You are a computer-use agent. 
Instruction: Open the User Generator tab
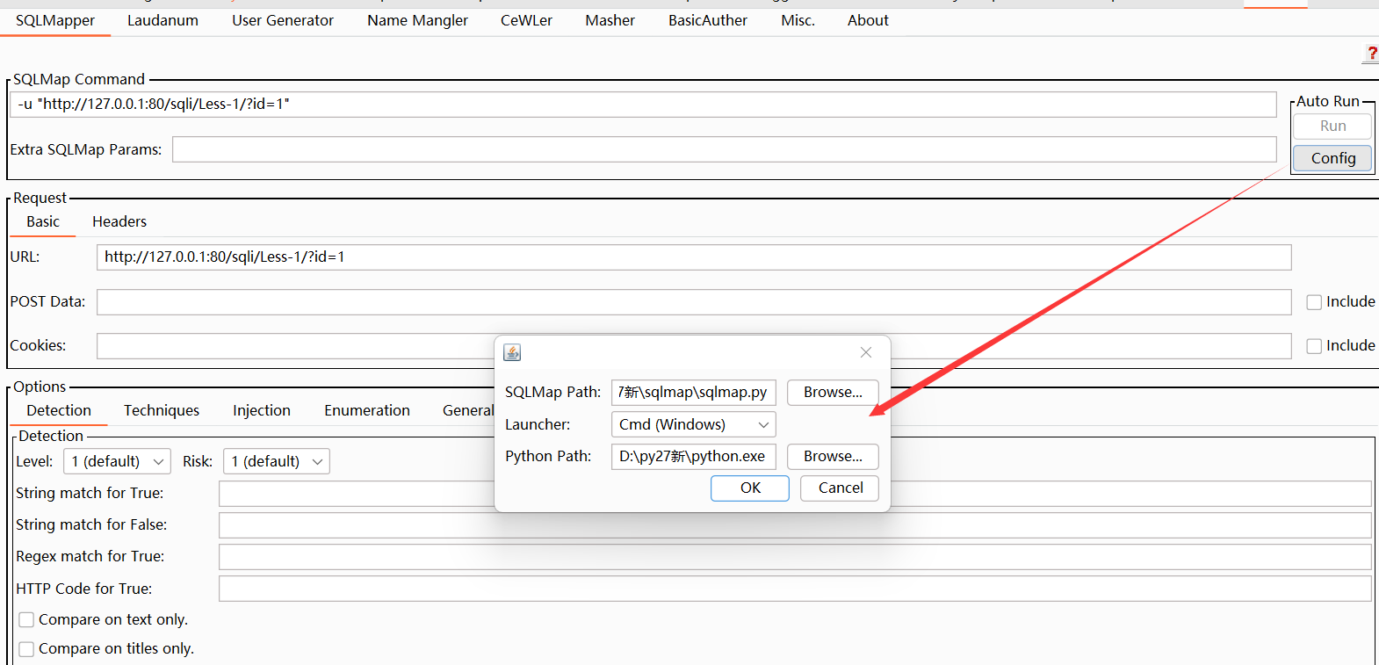click(283, 20)
